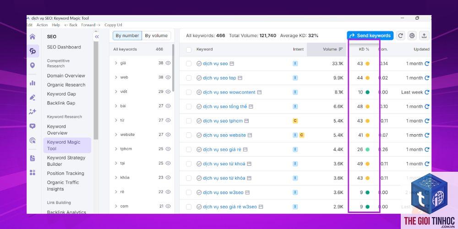Click the keyword groups panel scrollbar
This screenshot has height=229, width=458.
coord(173,67)
